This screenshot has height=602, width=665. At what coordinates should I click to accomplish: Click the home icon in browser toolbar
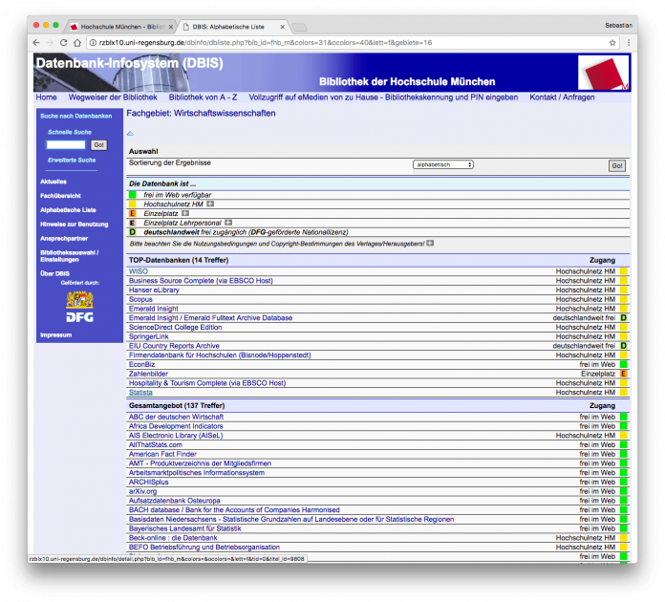pos(77,43)
